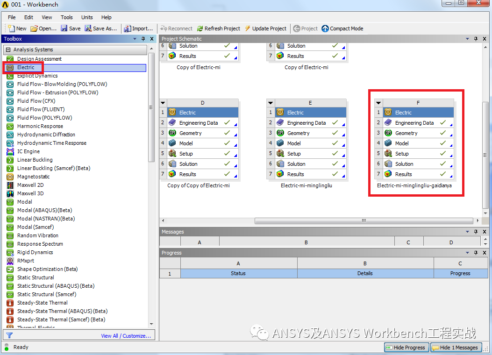Image resolution: width=492 pixels, height=355 pixels.
Task: Collapse the Analysis Systems group
Action: tap(8, 50)
